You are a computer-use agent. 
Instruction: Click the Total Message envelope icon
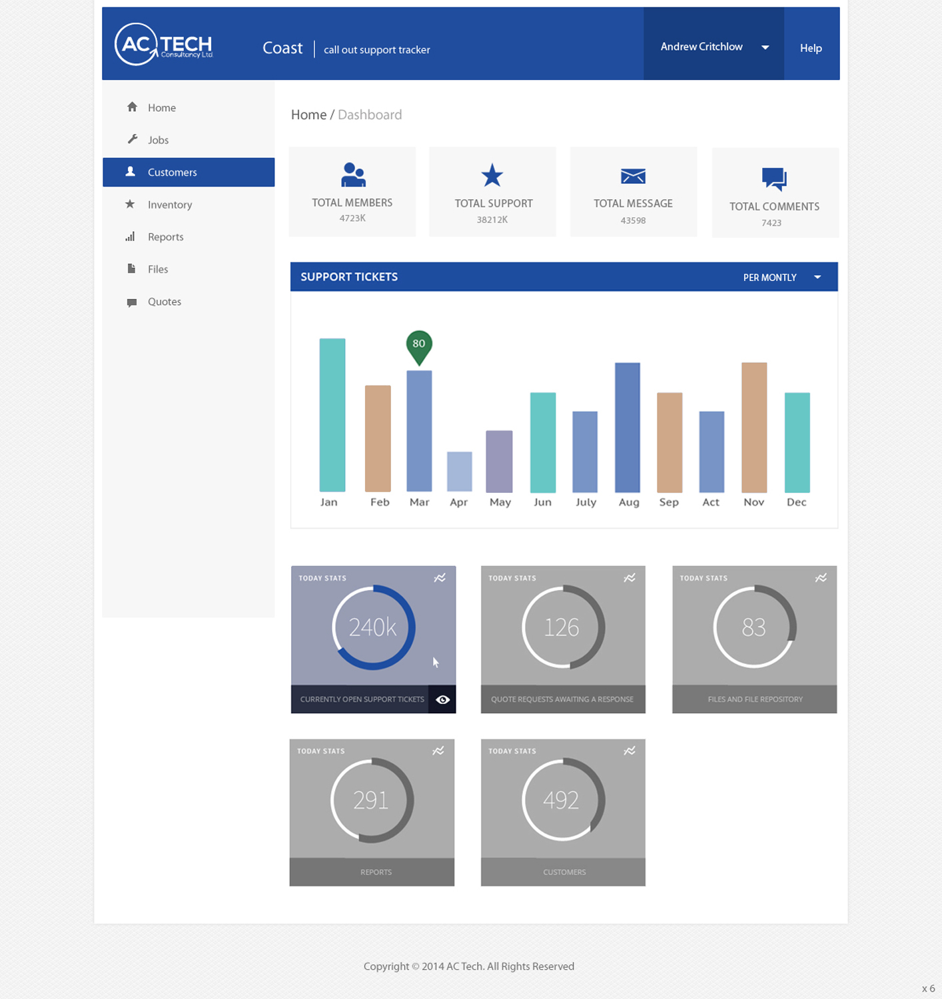[633, 176]
